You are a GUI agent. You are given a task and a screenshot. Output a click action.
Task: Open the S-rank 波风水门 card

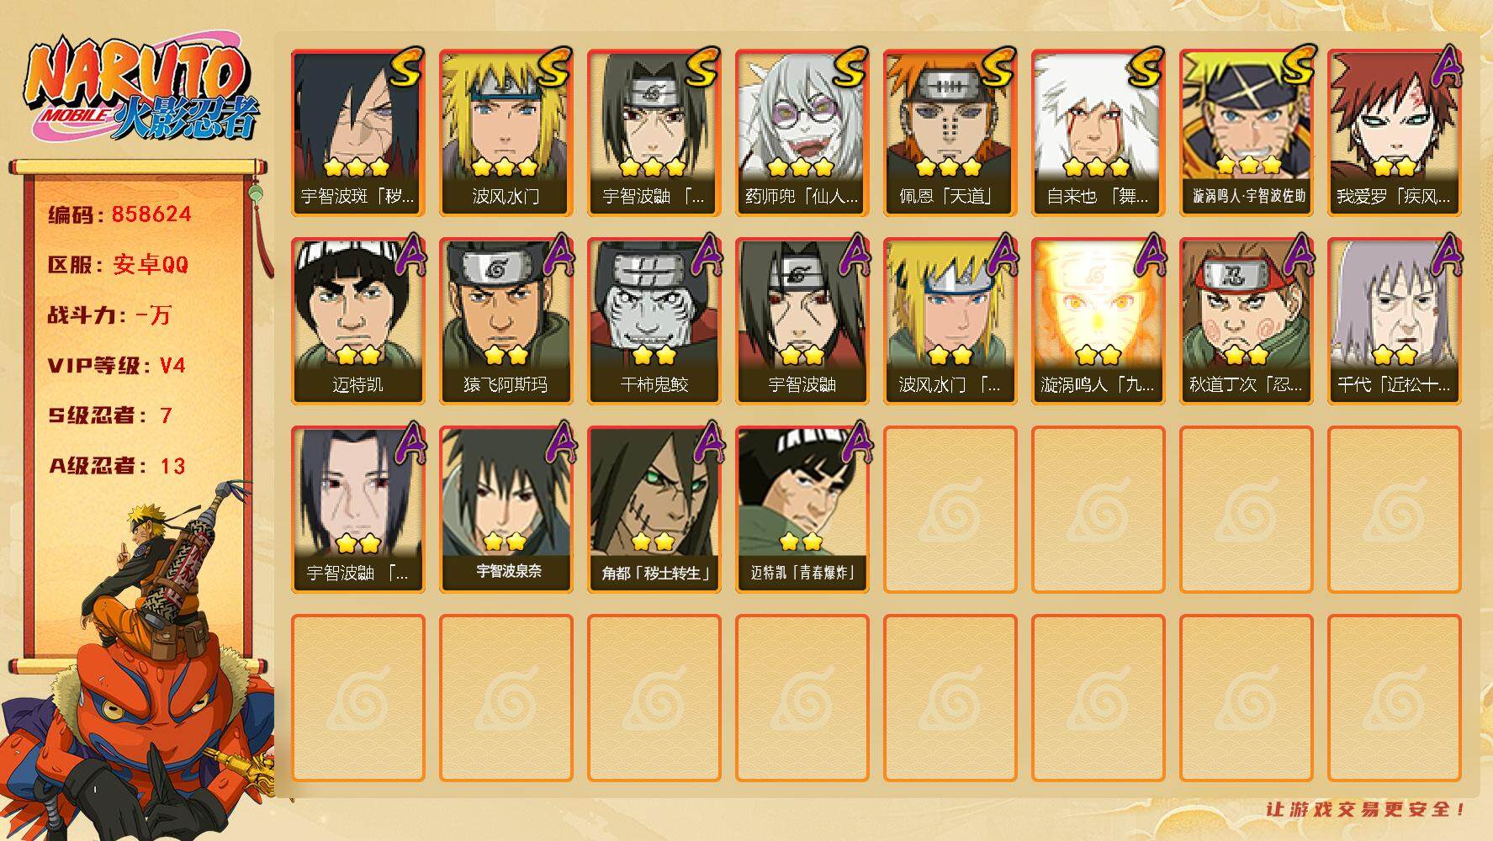(506, 133)
